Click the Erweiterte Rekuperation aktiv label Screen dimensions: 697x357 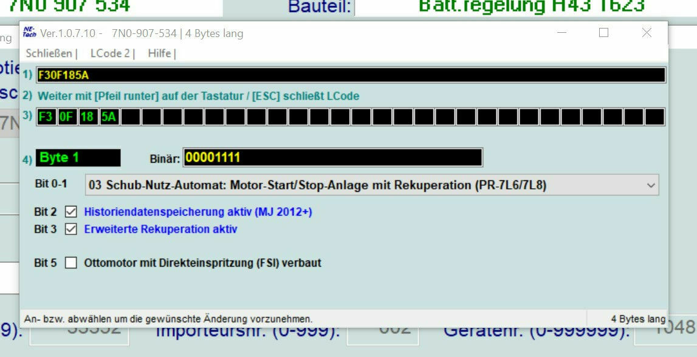click(160, 229)
